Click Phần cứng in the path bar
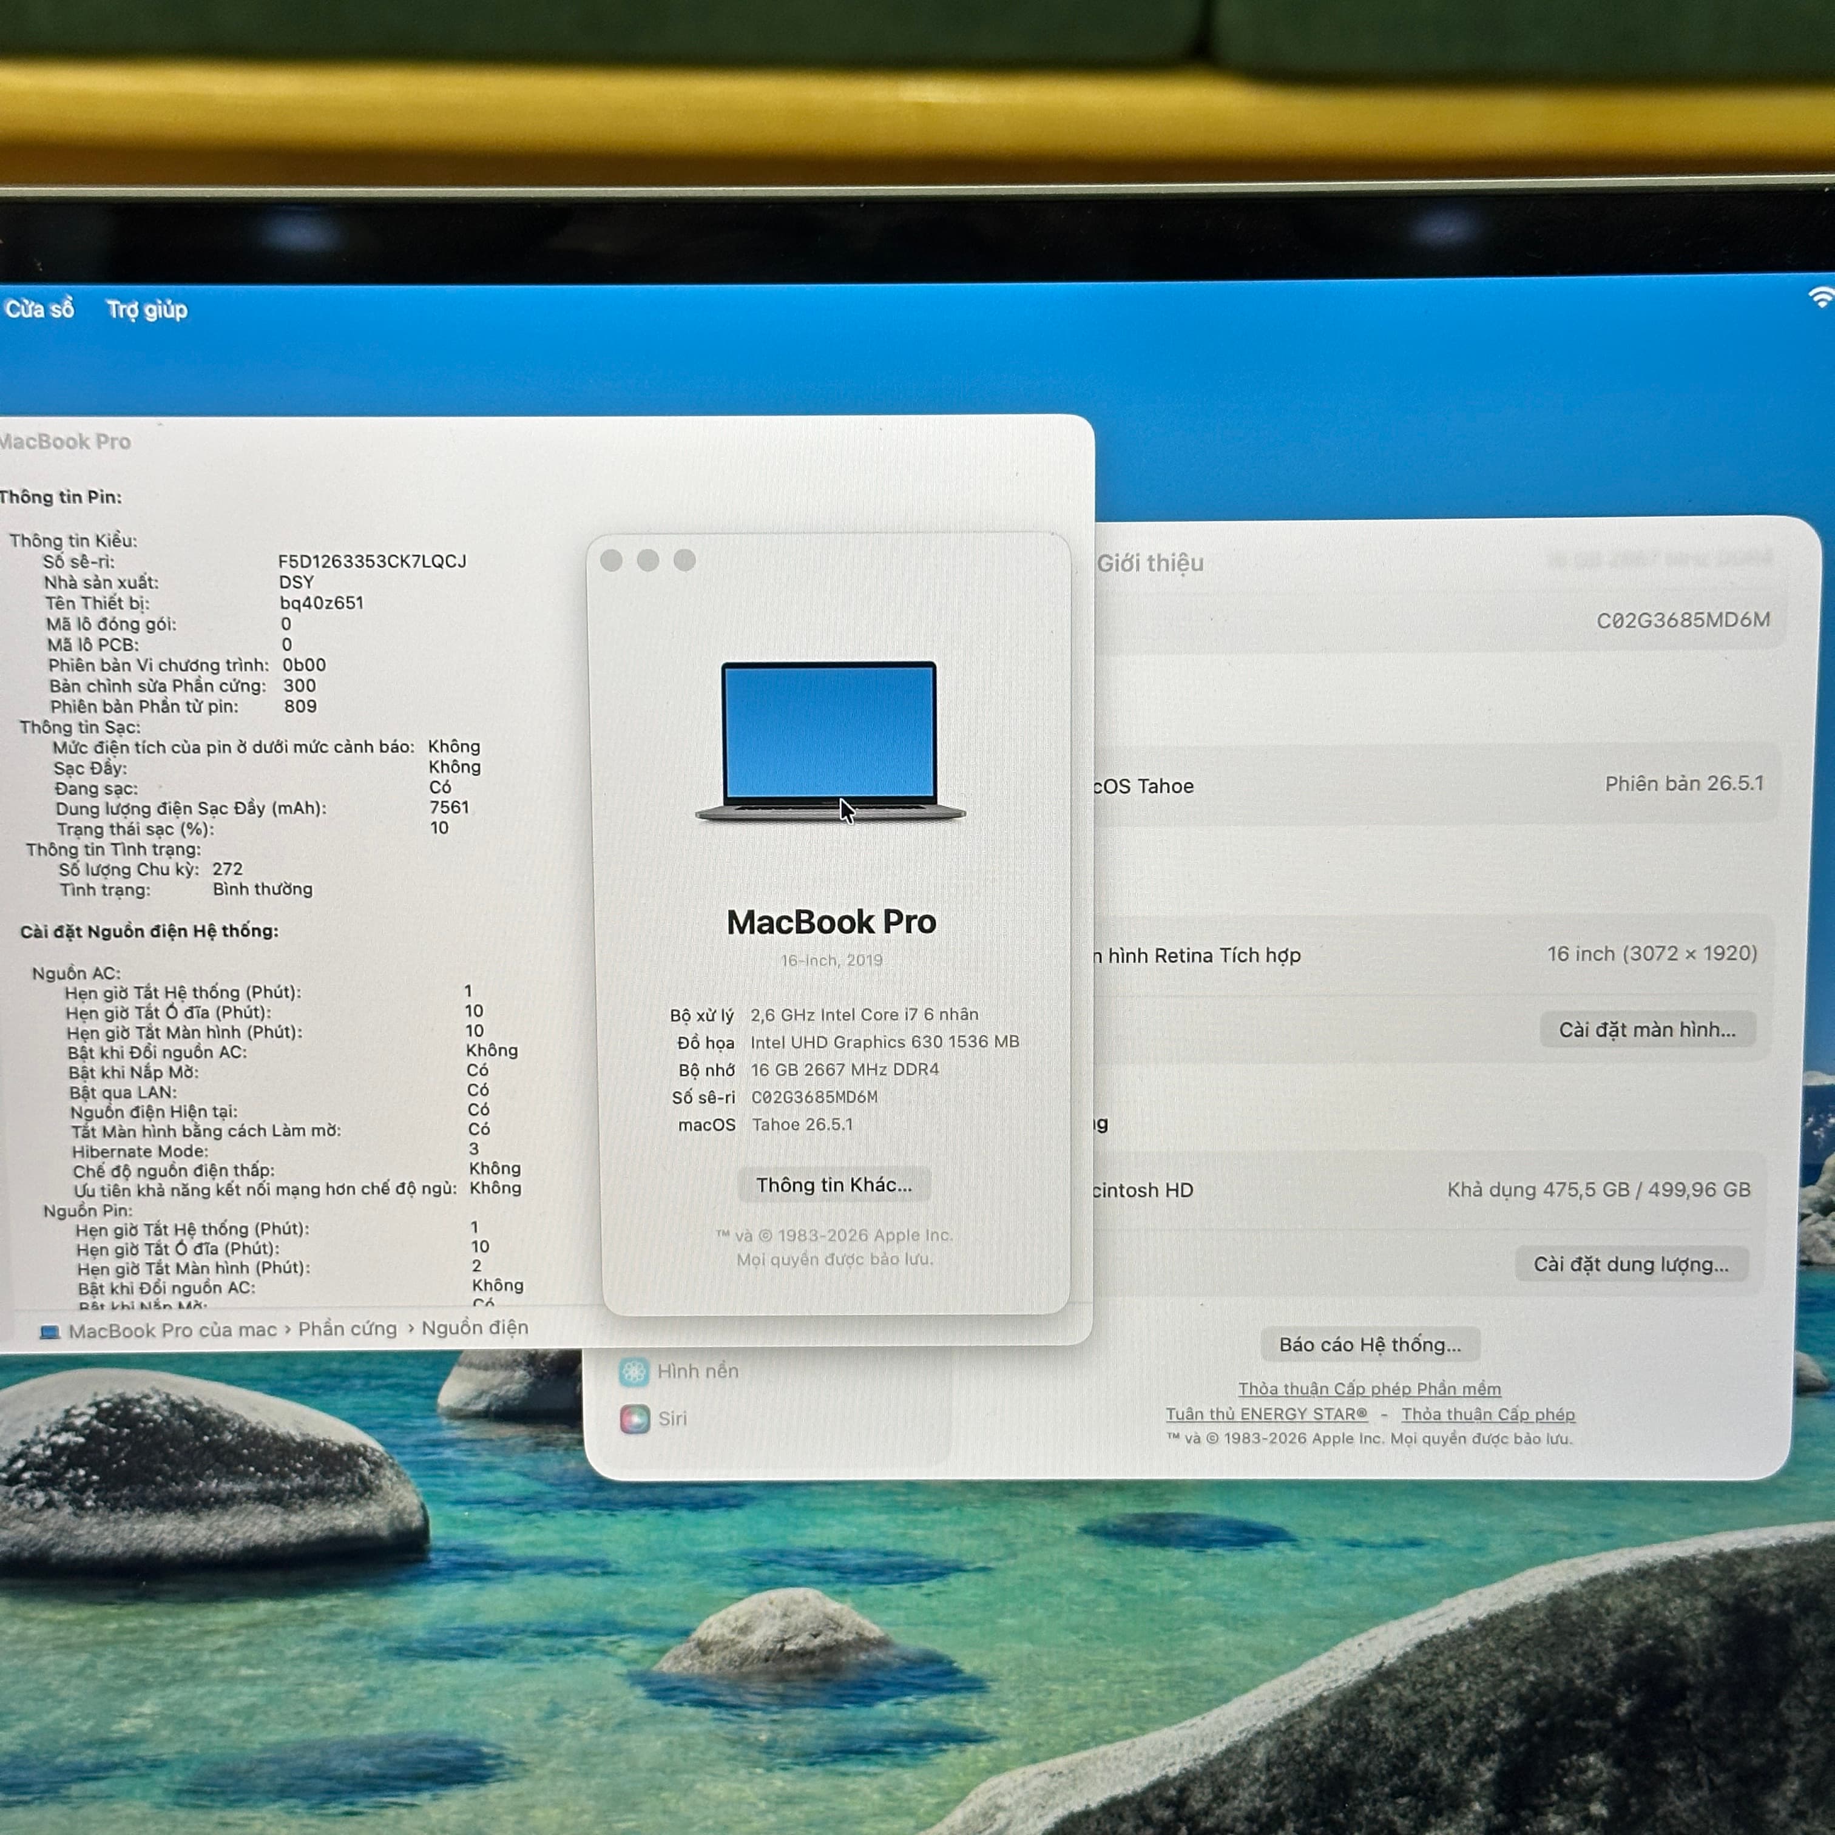The image size is (1835, 1835). click(348, 1329)
